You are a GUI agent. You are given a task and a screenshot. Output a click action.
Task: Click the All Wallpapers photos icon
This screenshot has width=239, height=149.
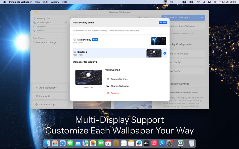[34, 23]
